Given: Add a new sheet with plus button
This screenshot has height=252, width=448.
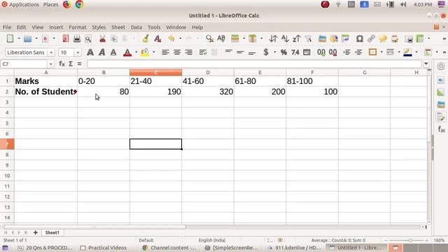Looking at the screenshot, I should [36, 232].
